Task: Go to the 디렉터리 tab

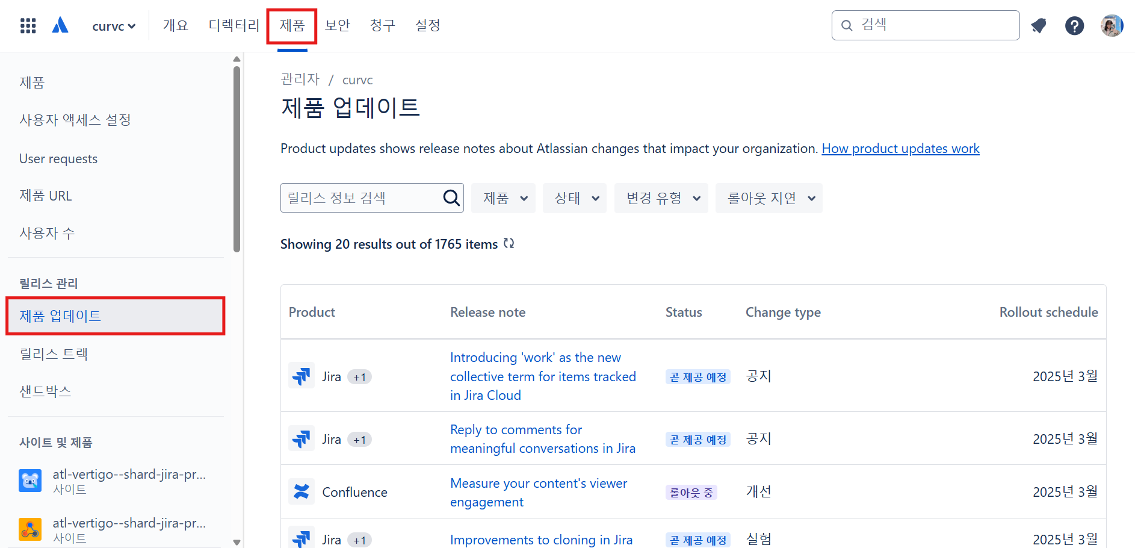Action: (x=233, y=25)
